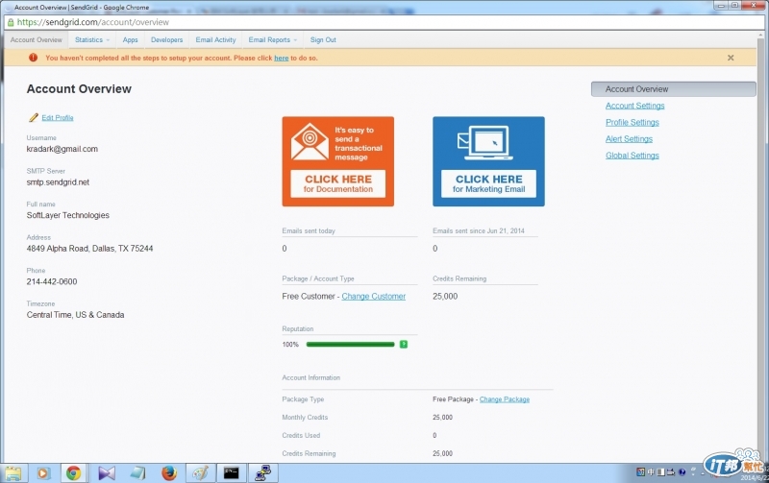Viewport: 769px width, 483px height.
Task: Open the Paint taskbar icon
Action: pos(200,473)
